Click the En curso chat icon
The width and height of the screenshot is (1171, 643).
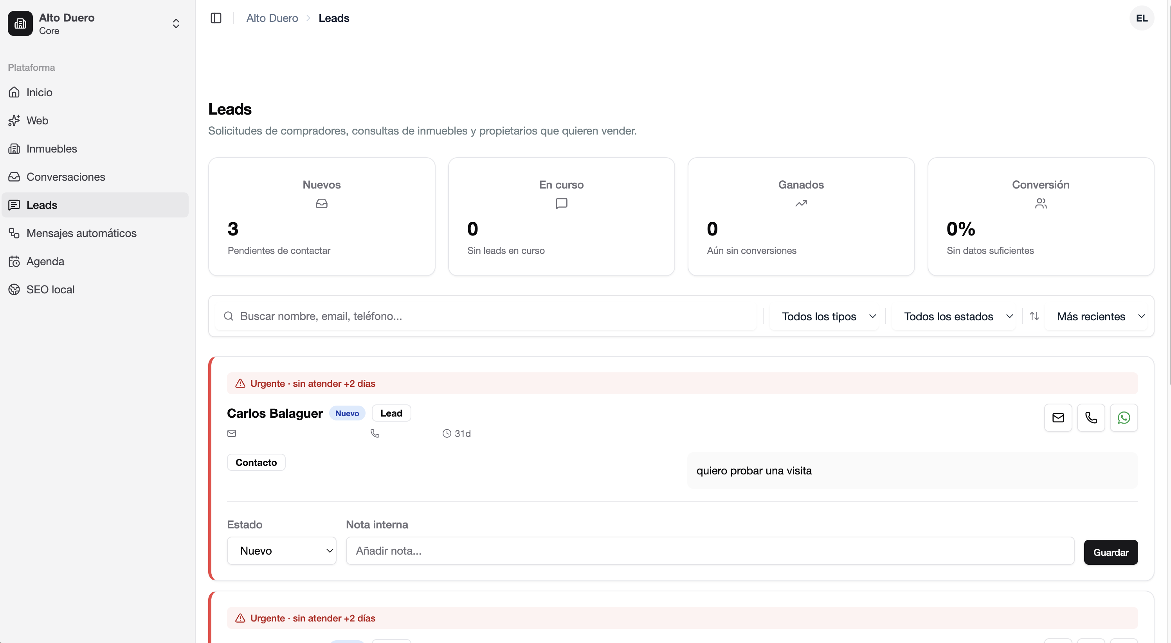(561, 203)
